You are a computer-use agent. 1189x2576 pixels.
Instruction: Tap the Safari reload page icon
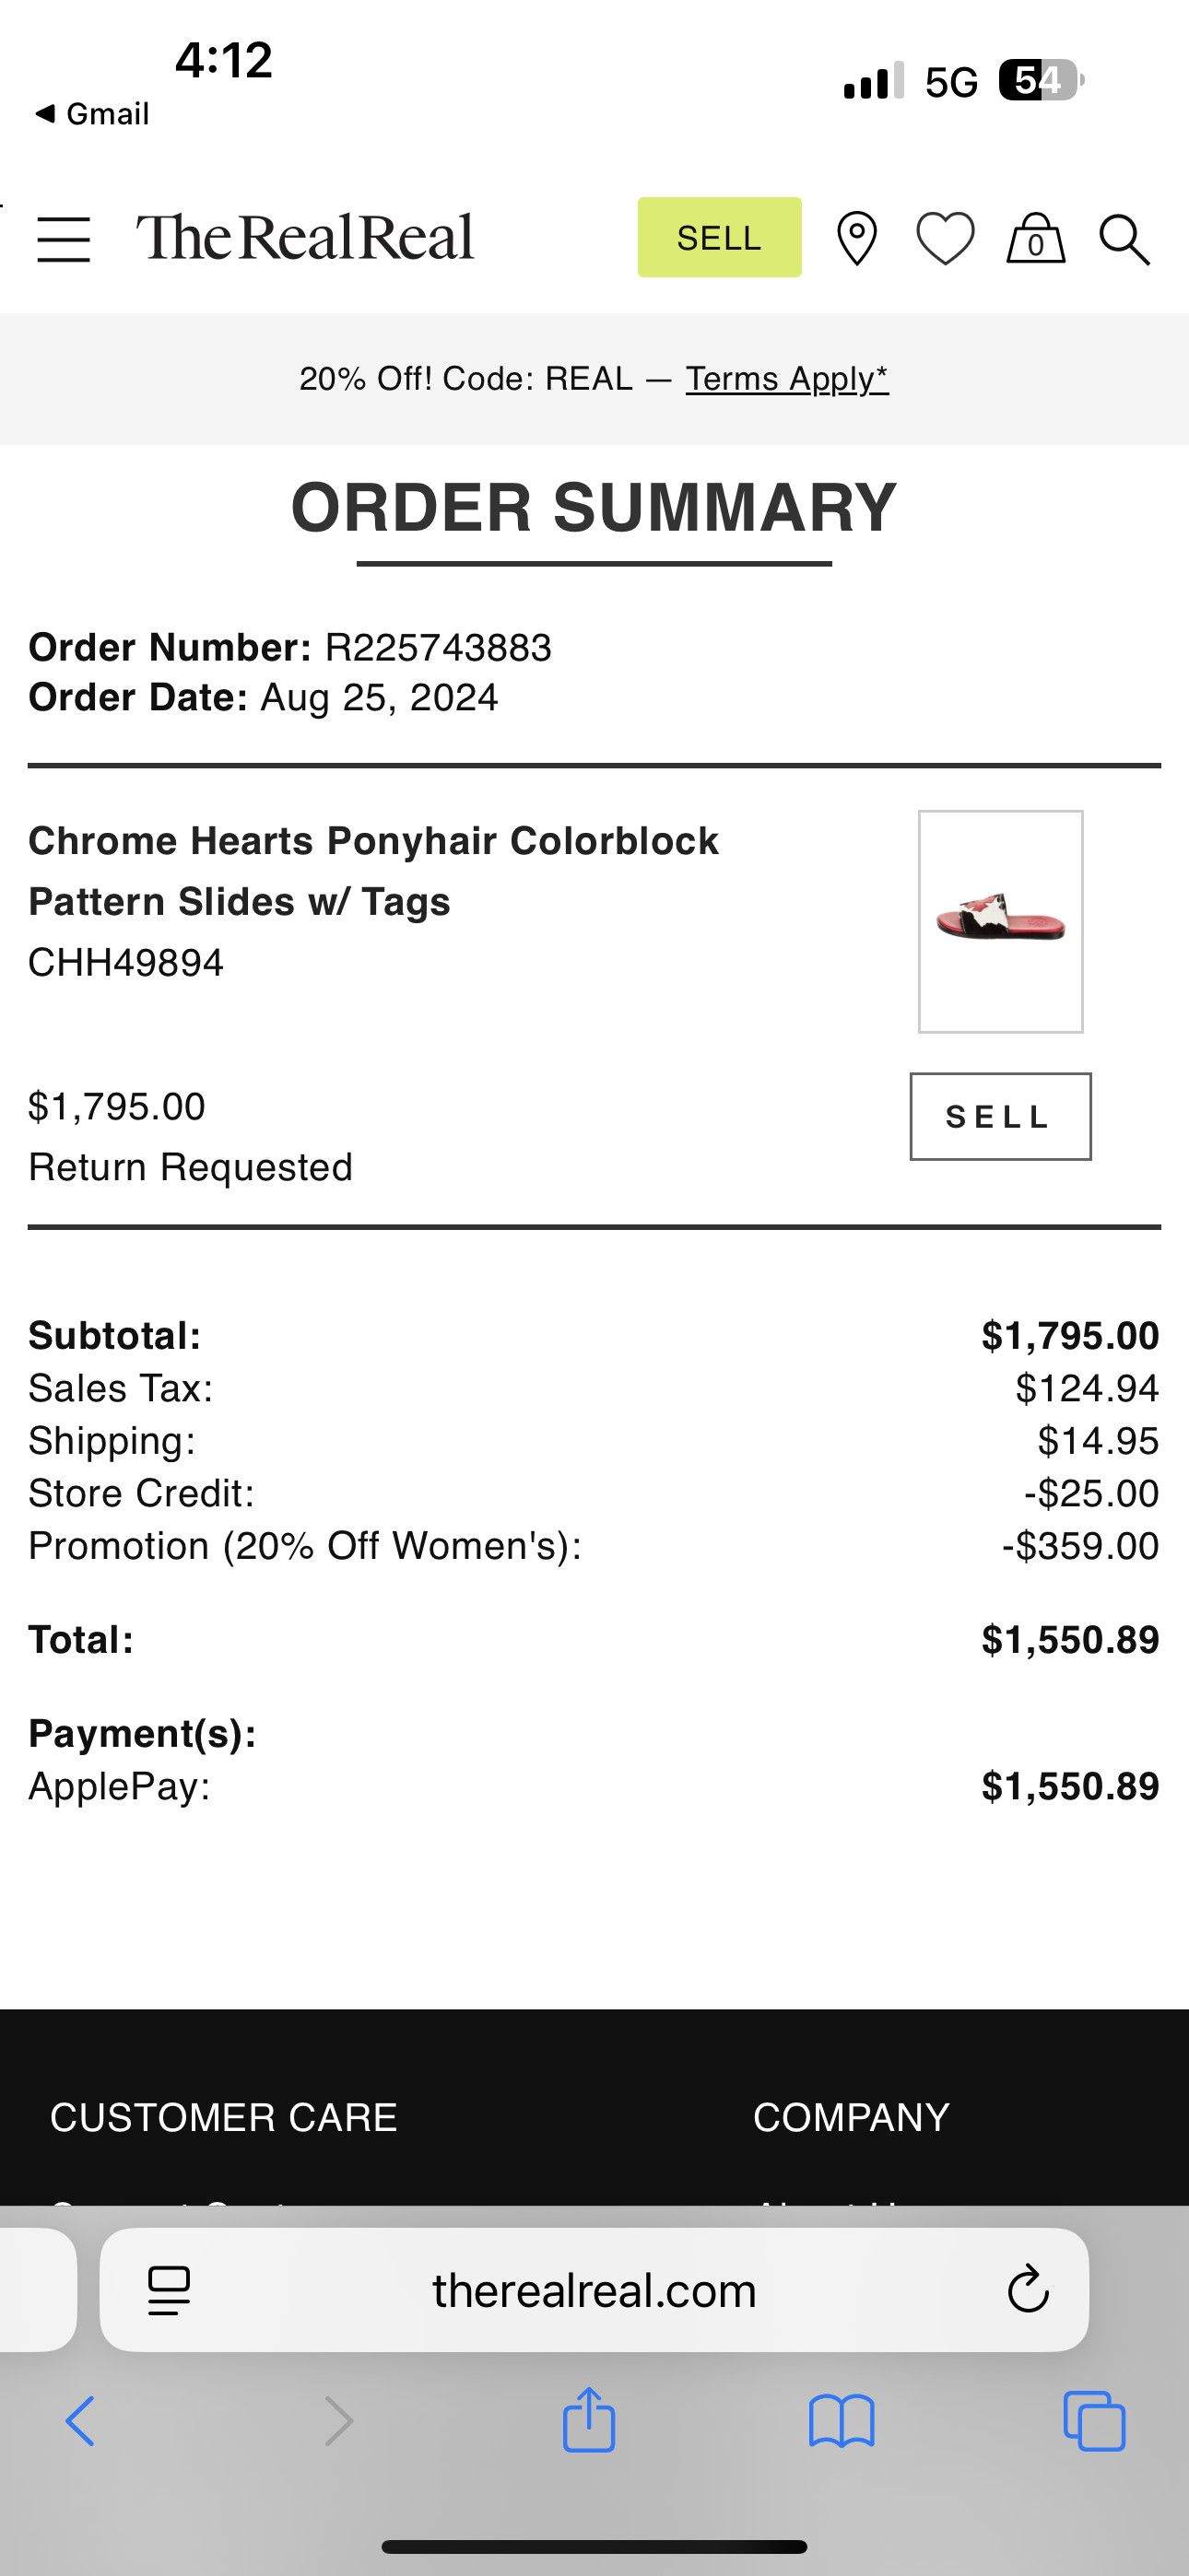1028,2290
